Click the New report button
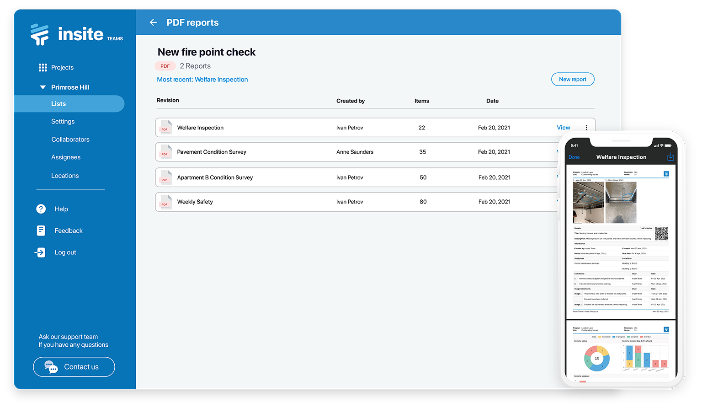 click(573, 79)
